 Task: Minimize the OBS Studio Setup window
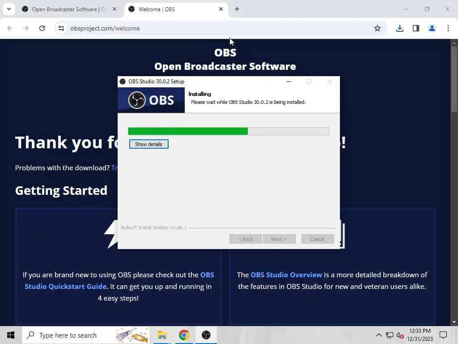tap(289, 82)
